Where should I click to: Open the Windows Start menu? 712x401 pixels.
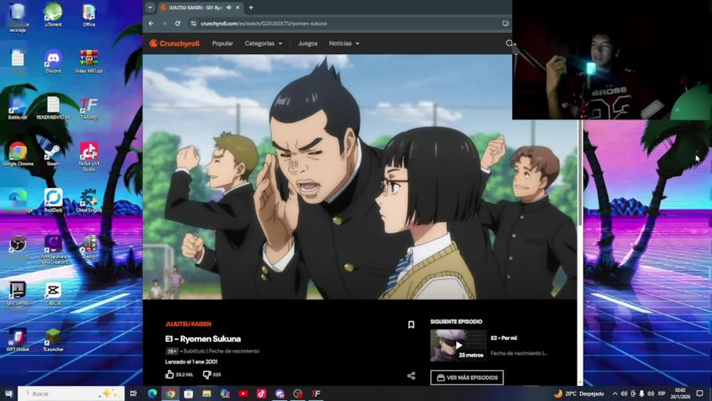[x=8, y=394]
